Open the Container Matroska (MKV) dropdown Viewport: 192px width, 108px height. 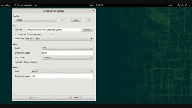pyautogui.click(x=59, y=39)
